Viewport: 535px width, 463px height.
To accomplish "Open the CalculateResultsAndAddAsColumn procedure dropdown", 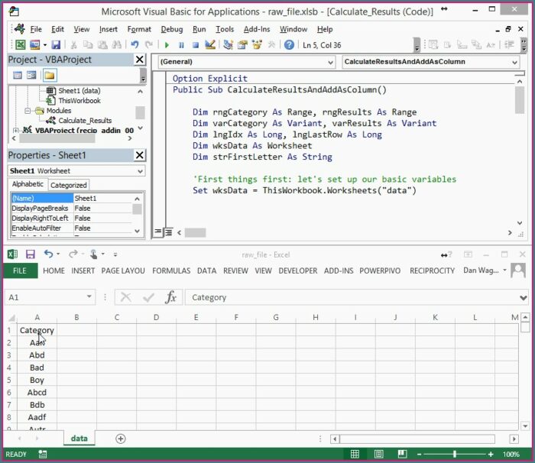I will pyautogui.click(x=514, y=62).
